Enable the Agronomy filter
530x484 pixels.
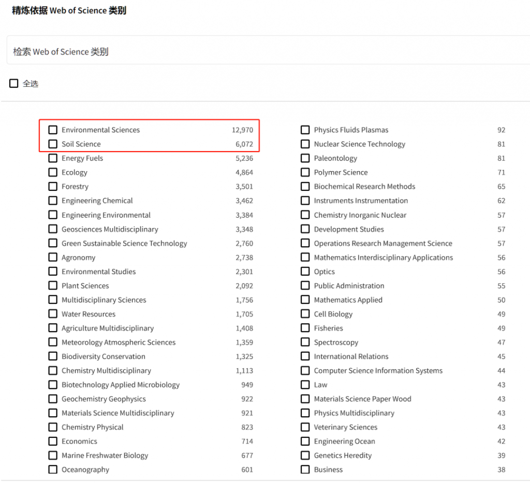point(53,258)
